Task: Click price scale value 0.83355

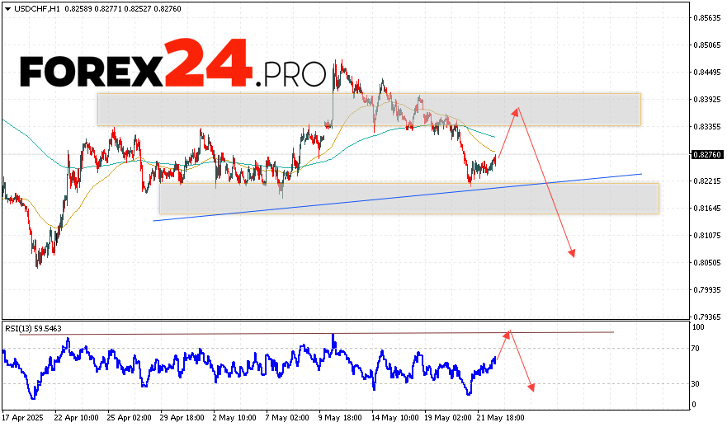Action: [707, 126]
